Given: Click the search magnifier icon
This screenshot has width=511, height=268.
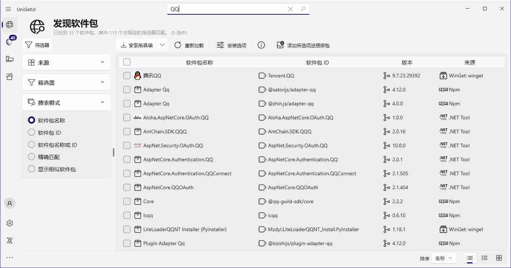Looking at the screenshot, I should click(303, 9).
